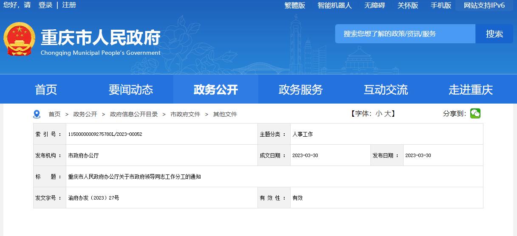Click the 重庆市人民政府 site title
Screen dimensions: 517x236
coord(101,38)
